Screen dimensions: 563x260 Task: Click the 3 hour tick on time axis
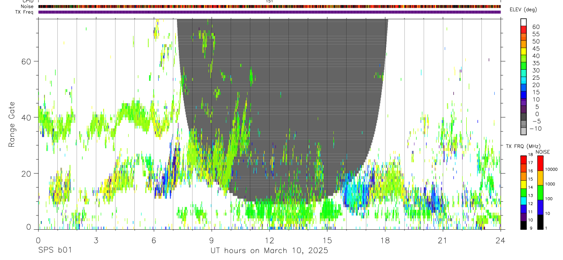pos(96,240)
